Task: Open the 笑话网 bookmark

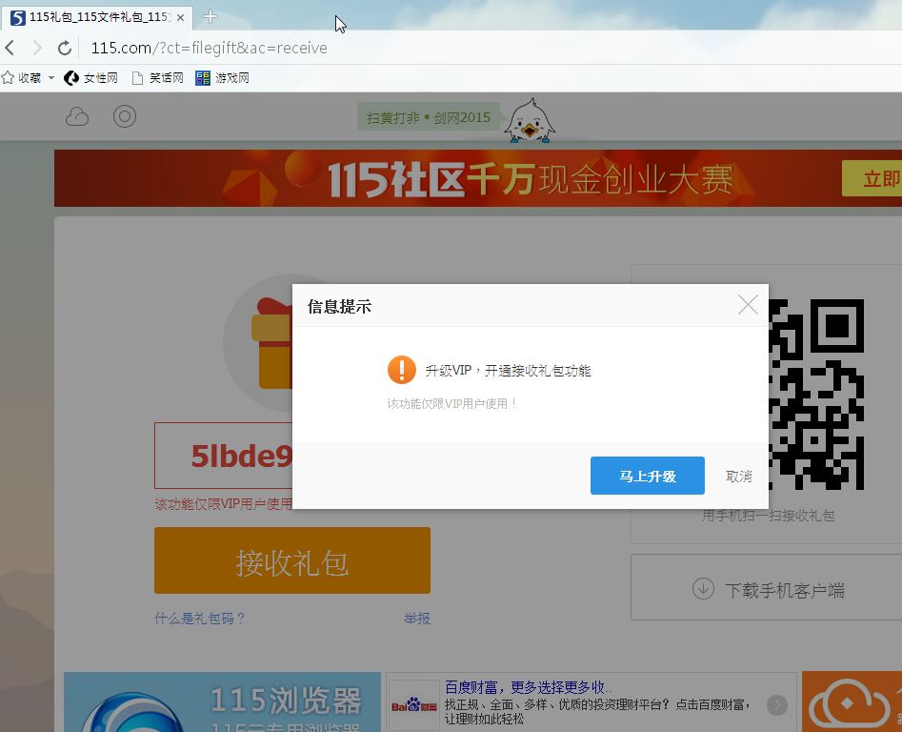Action: pyautogui.click(x=157, y=78)
